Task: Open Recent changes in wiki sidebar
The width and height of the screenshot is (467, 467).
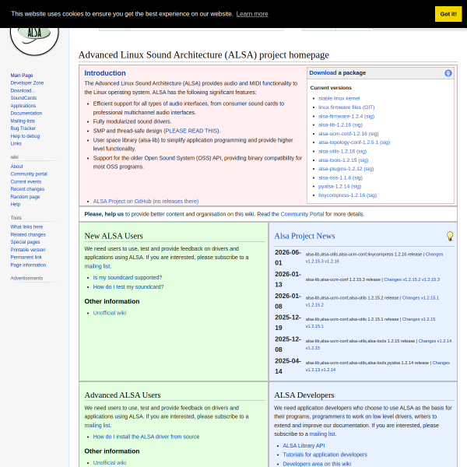Action: 27,189
